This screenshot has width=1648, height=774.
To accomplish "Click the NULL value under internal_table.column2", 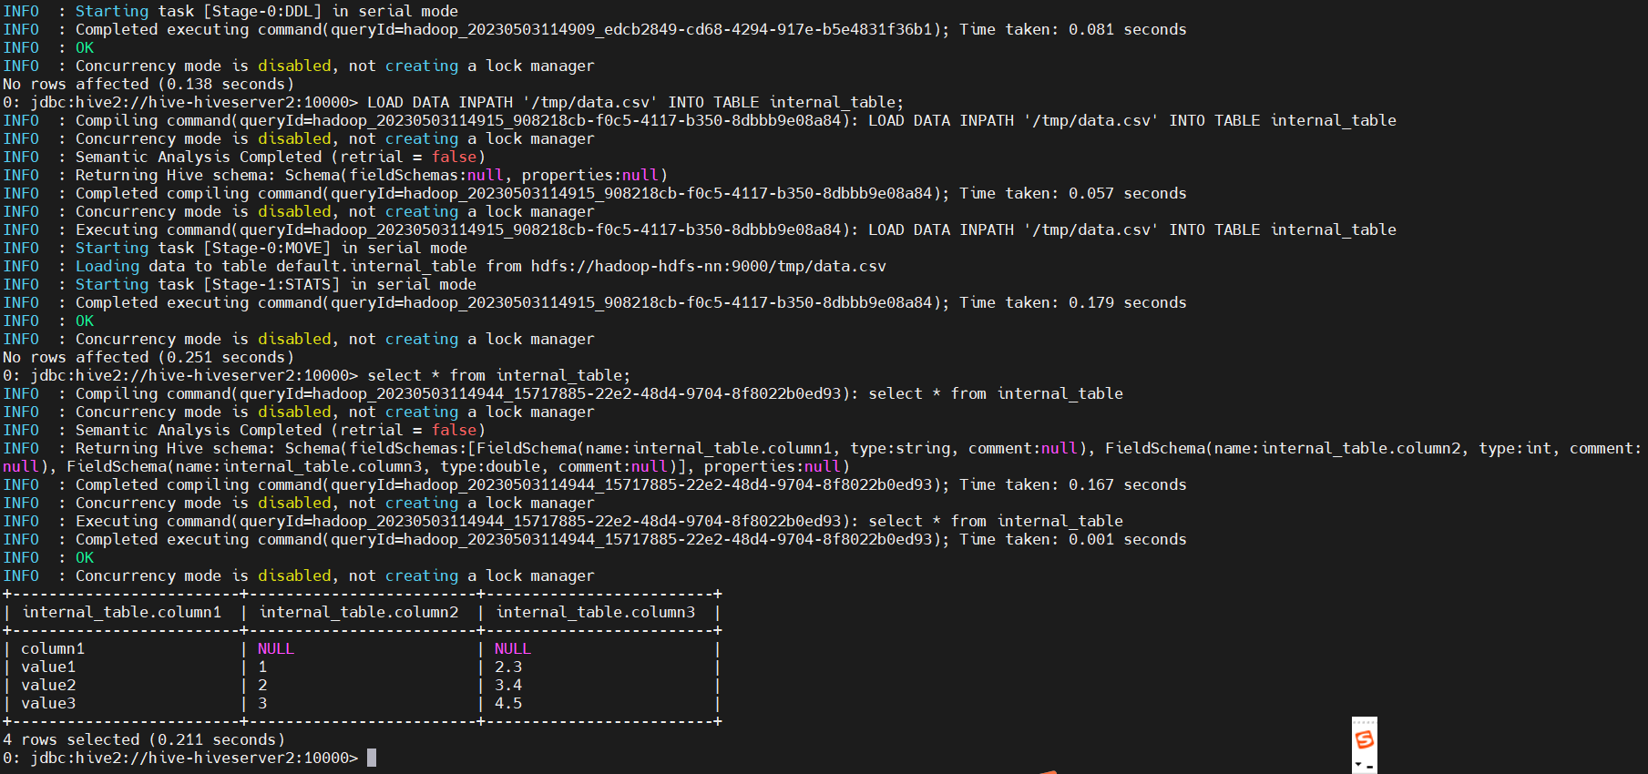I will pos(275,648).
